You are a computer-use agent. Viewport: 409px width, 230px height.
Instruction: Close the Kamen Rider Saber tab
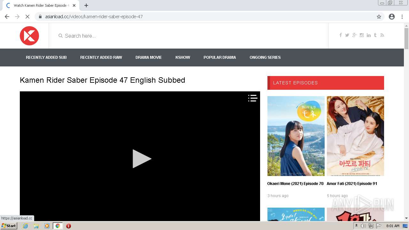pos(74,5)
